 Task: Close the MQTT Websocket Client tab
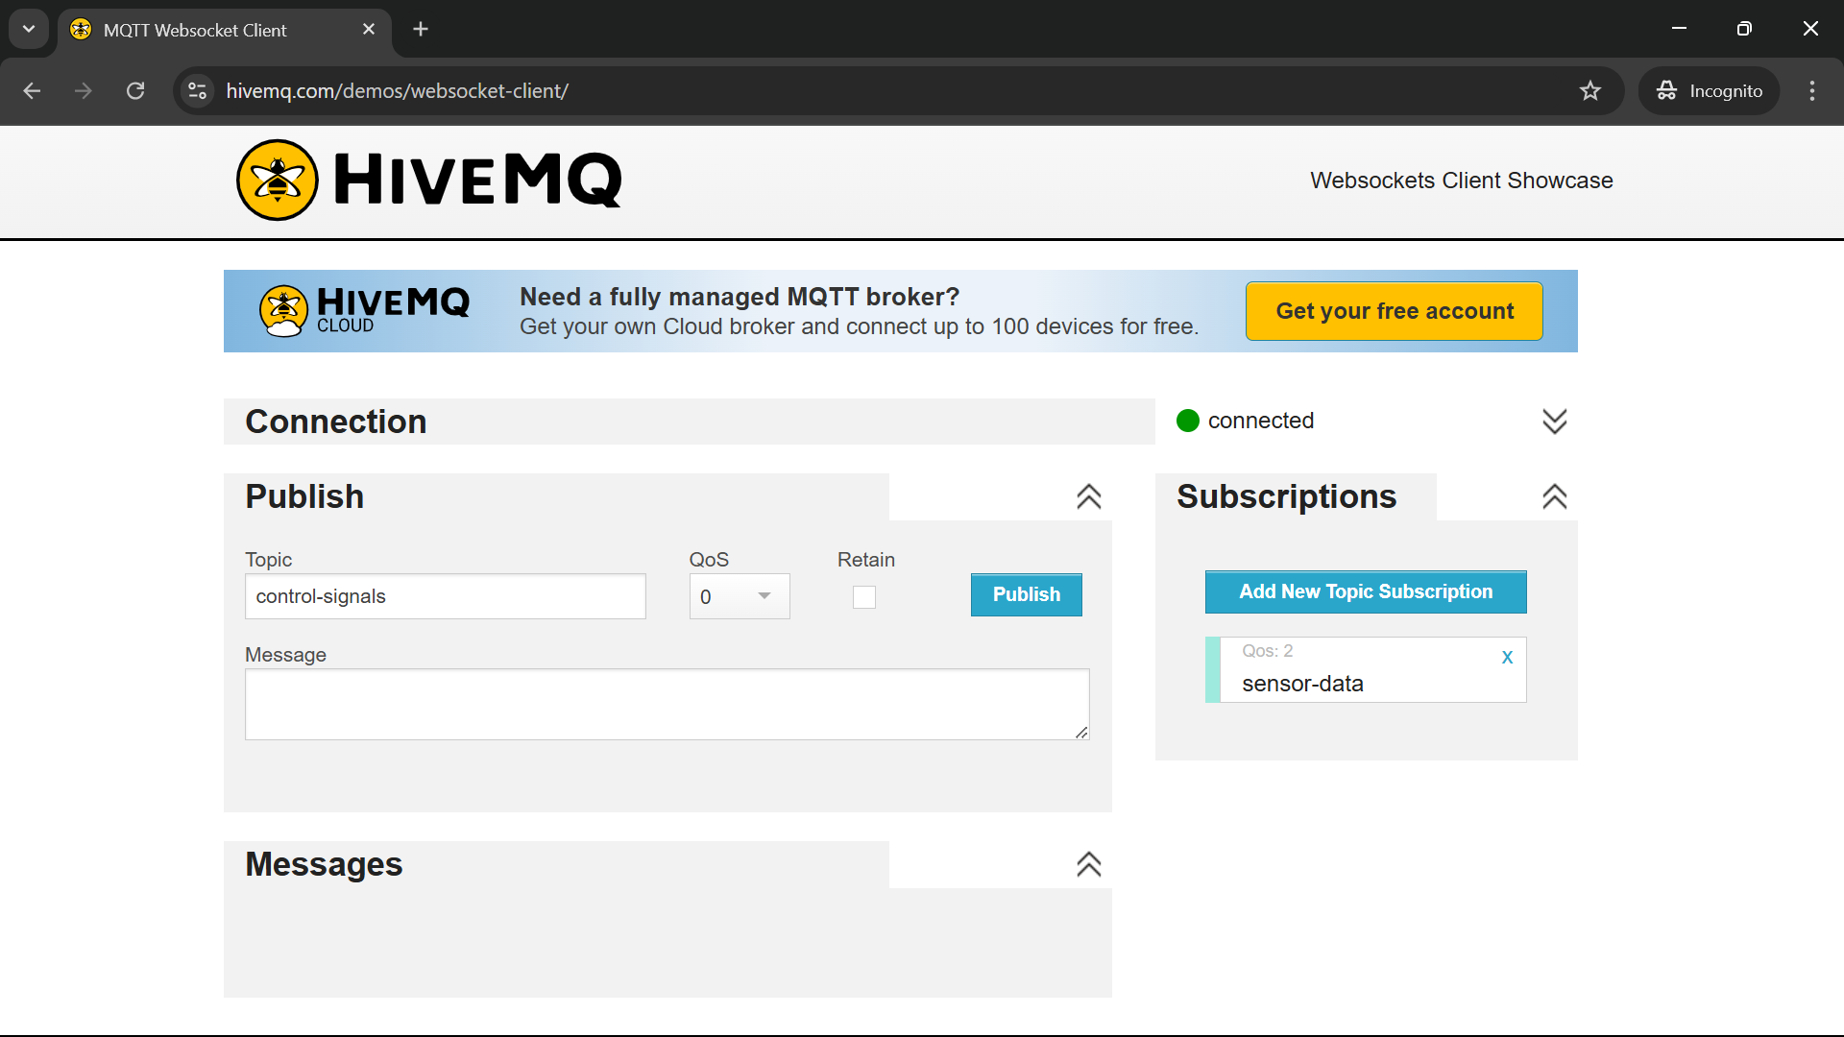369,30
